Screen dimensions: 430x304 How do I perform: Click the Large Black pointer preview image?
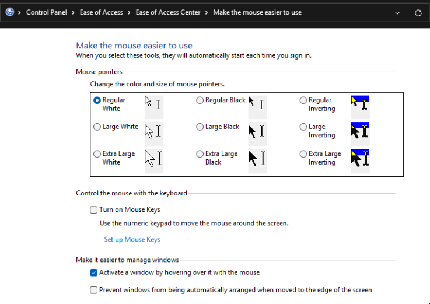257,131
